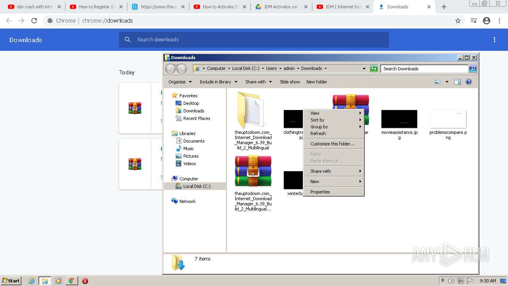
Task: Click Local Disk (C:) breadcrumb segment
Action: (246, 68)
